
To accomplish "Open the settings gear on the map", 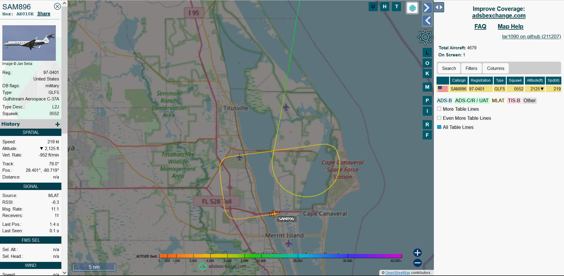I will (425, 37).
